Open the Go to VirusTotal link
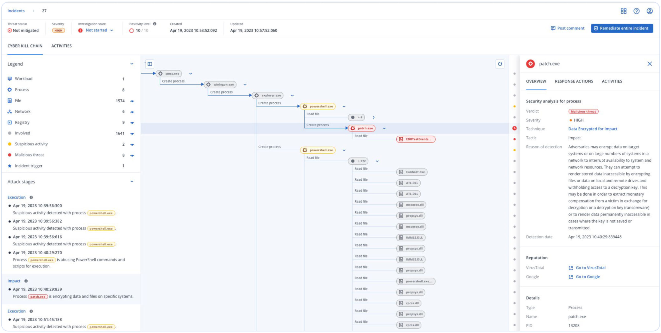This screenshot has height=333, width=661. pyautogui.click(x=590, y=268)
